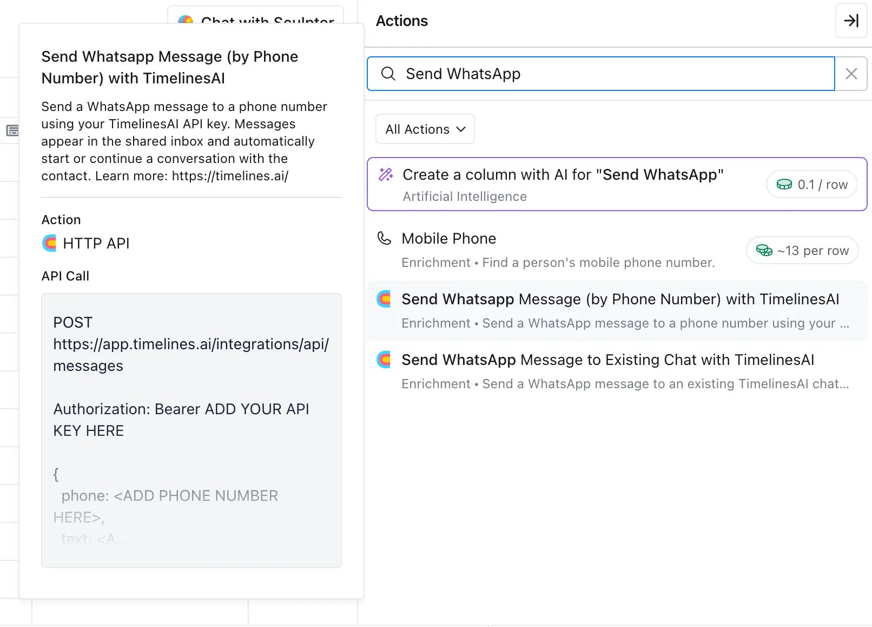This screenshot has height=627, width=872.
Task: Click inside the Send WhatsApp search field
Action: tap(595, 74)
